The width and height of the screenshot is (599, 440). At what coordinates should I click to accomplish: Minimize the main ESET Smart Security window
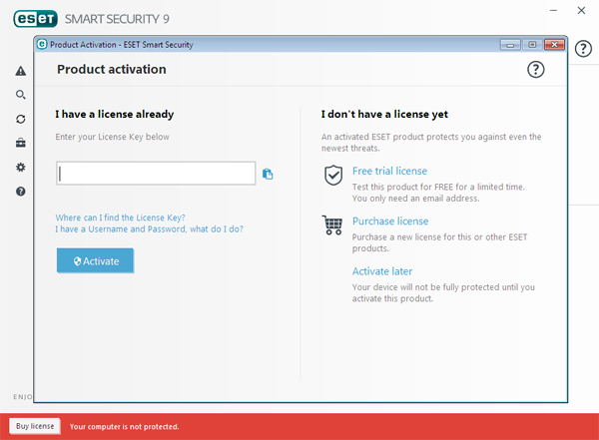pos(553,11)
